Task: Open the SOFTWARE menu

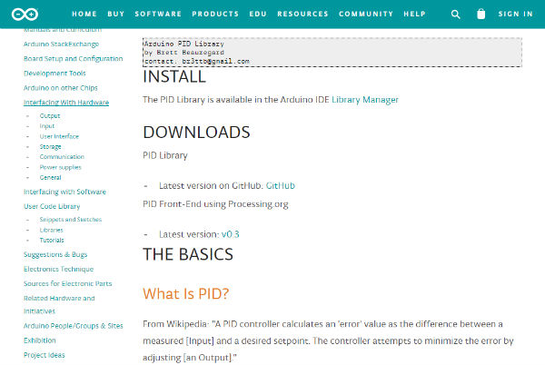Action: (157, 15)
